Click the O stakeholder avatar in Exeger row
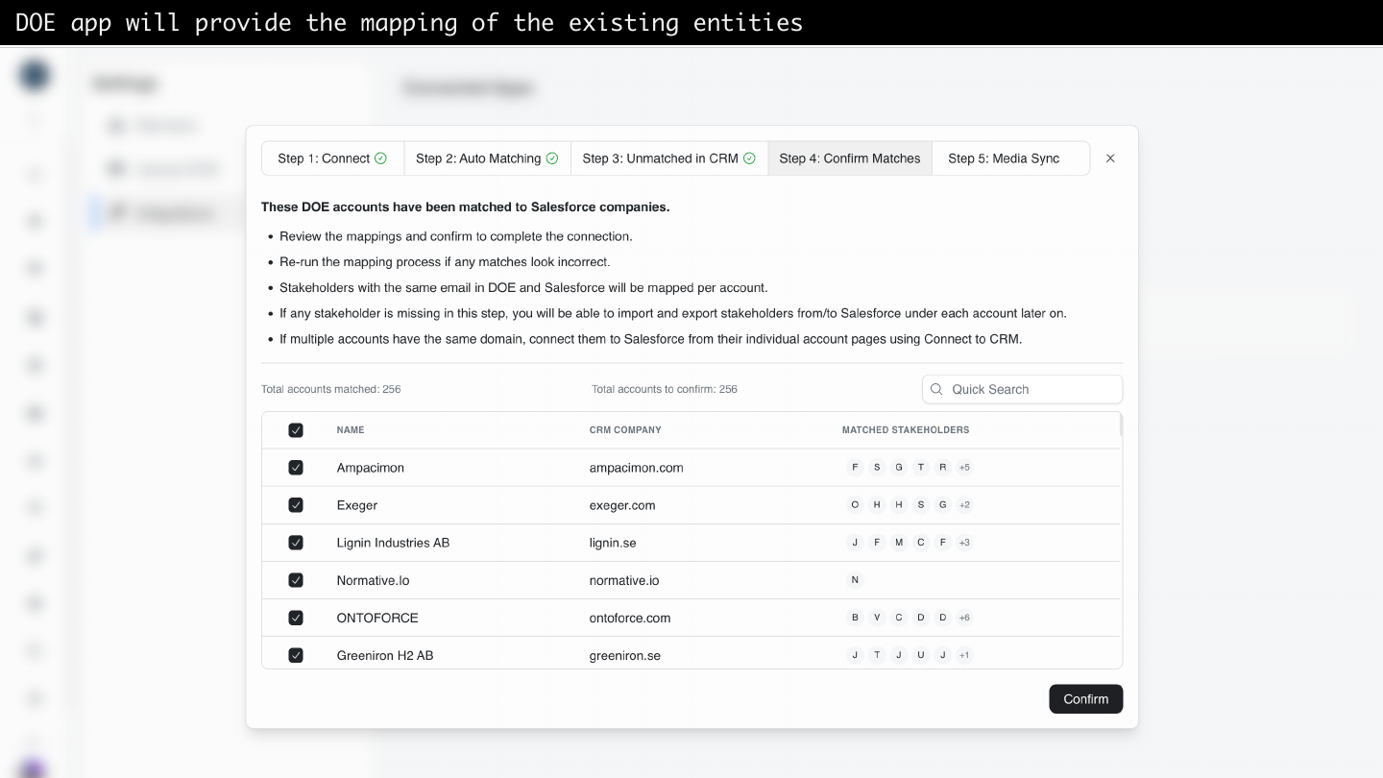Viewport: 1383px width, 778px height. [x=855, y=505]
